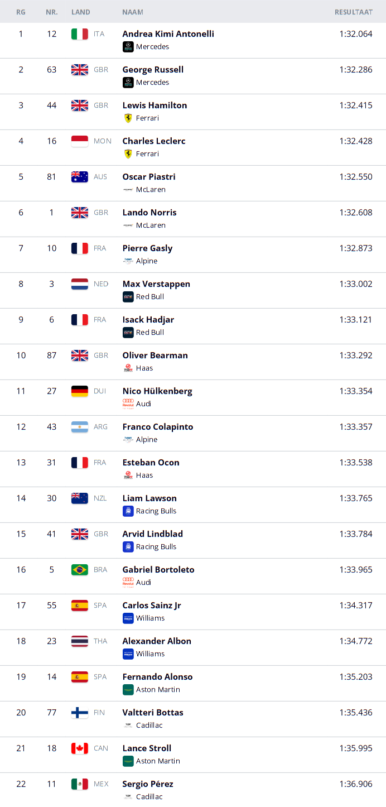The width and height of the screenshot is (386, 807).
Task: Select Pierre Gasly's name
Action: (x=147, y=248)
